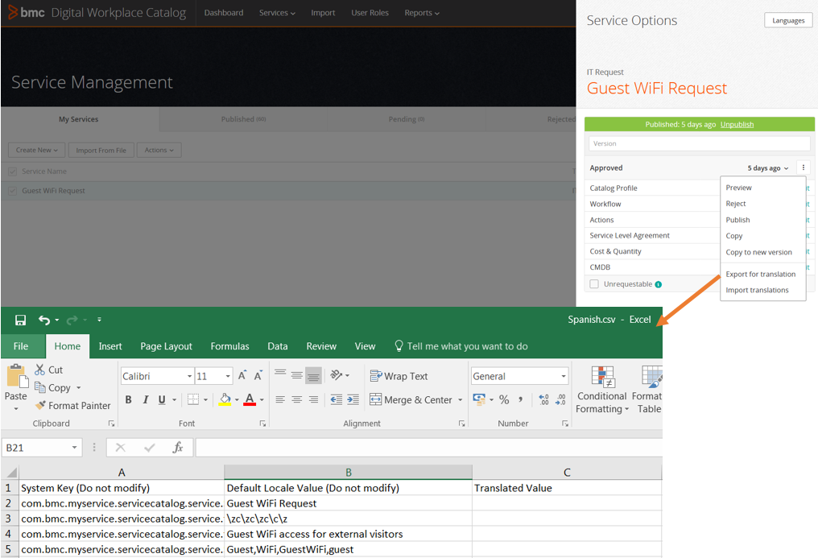Toggle underline formatting
818x558 pixels.
pos(162,400)
